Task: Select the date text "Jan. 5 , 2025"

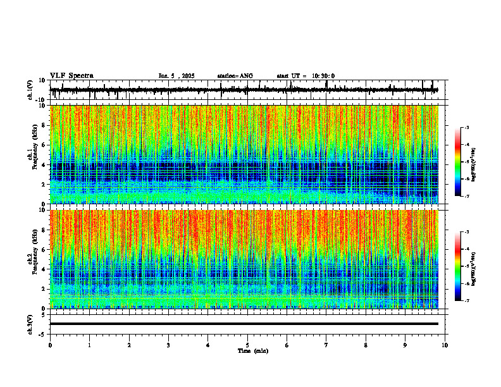Action: [176, 76]
